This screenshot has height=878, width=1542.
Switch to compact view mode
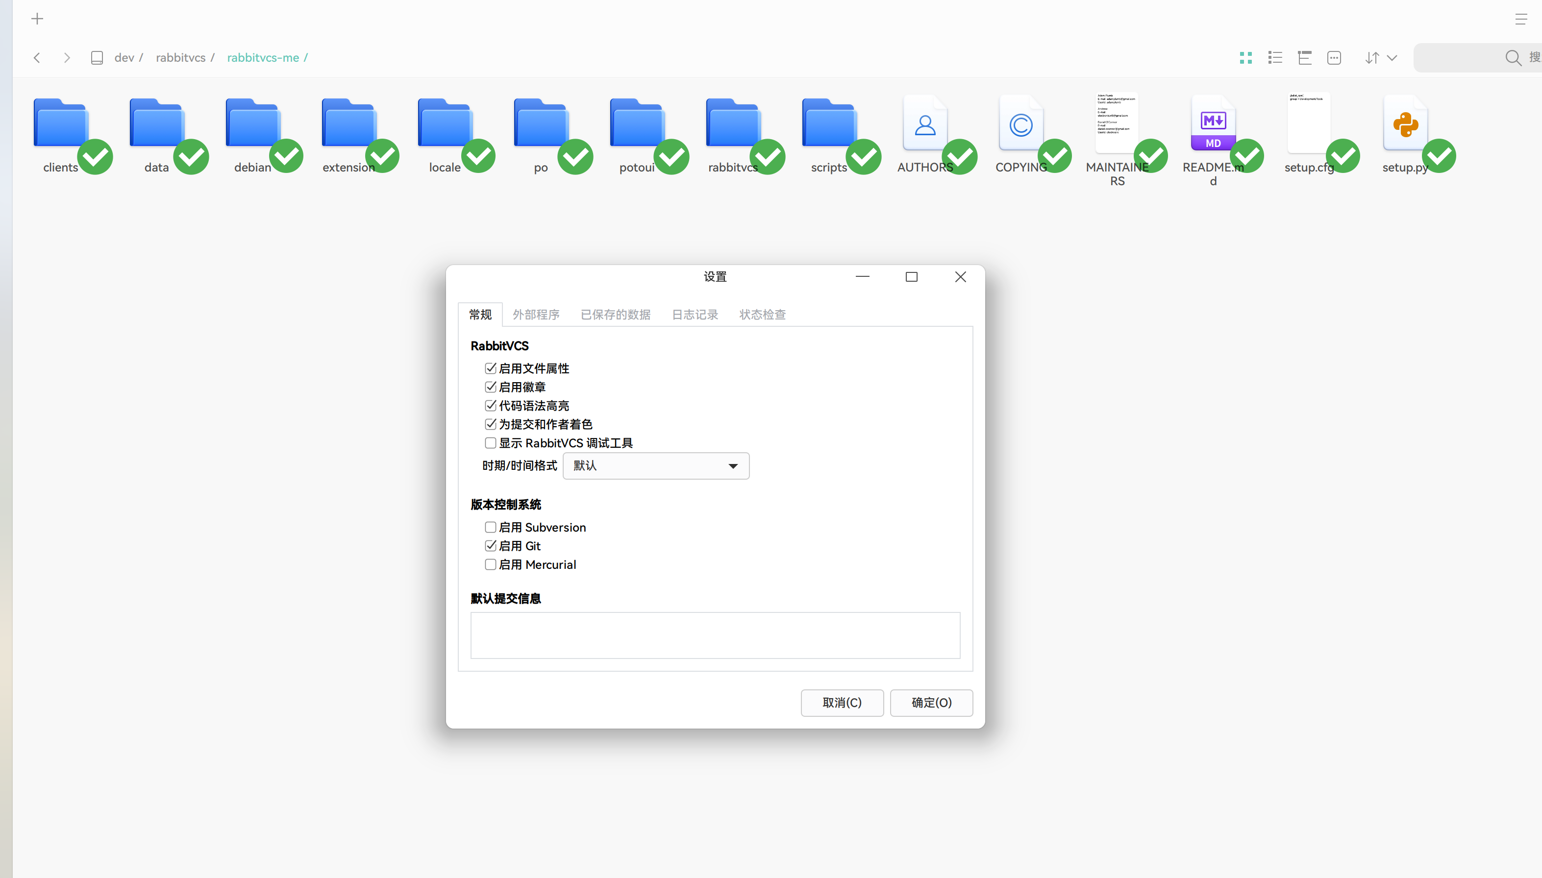[x=1304, y=57]
